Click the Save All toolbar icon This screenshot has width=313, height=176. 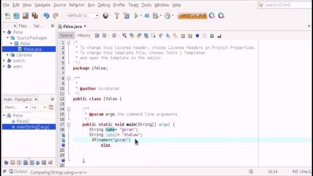click(x=35, y=16)
